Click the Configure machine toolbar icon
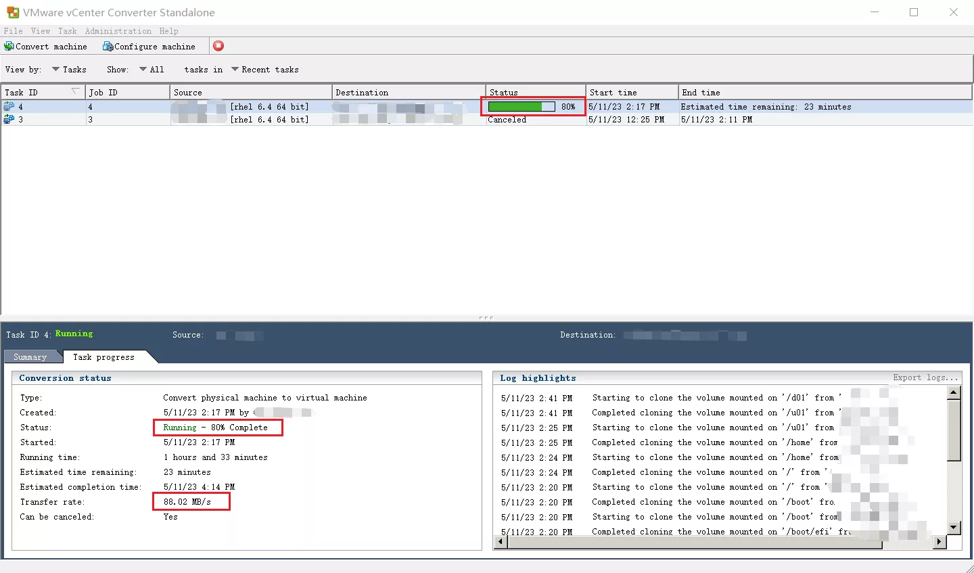The height and width of the screenshot is (573, 974). pos(108,47)
